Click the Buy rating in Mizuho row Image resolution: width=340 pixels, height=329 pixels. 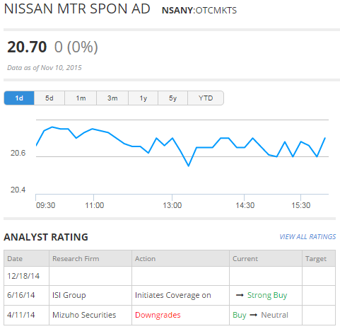pyautogui.click(x=240, y=316)
